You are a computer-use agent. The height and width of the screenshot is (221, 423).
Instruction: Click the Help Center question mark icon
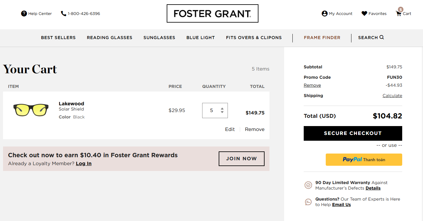(24, 13)
